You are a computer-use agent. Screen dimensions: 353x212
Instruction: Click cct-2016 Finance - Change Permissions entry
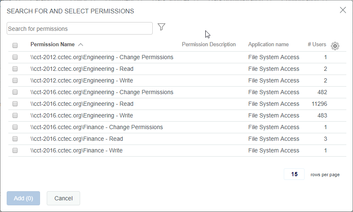96,127
